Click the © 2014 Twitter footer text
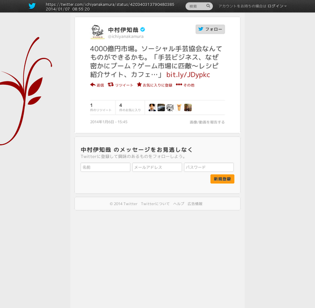315x308 pixels. pyautogui.click(x=124, y=204)
